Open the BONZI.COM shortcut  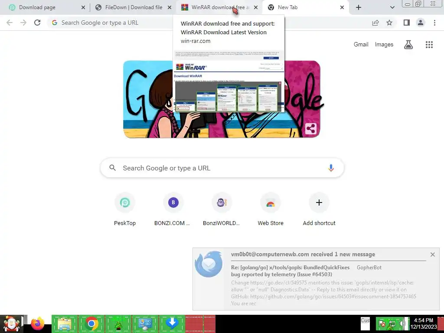click(x=173, y=209)
